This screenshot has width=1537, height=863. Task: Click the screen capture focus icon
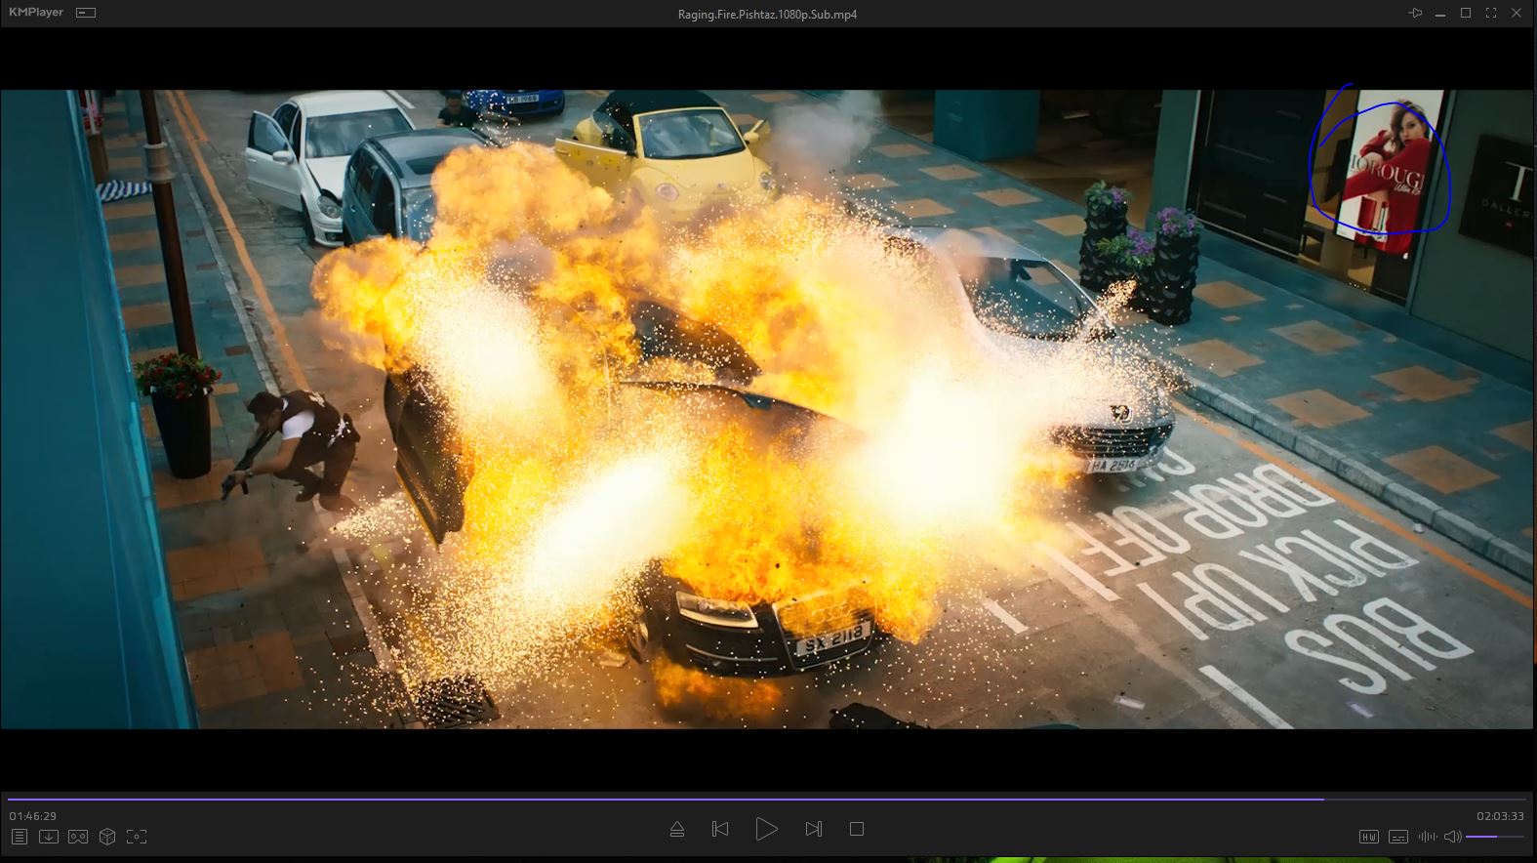click(137, 837)
